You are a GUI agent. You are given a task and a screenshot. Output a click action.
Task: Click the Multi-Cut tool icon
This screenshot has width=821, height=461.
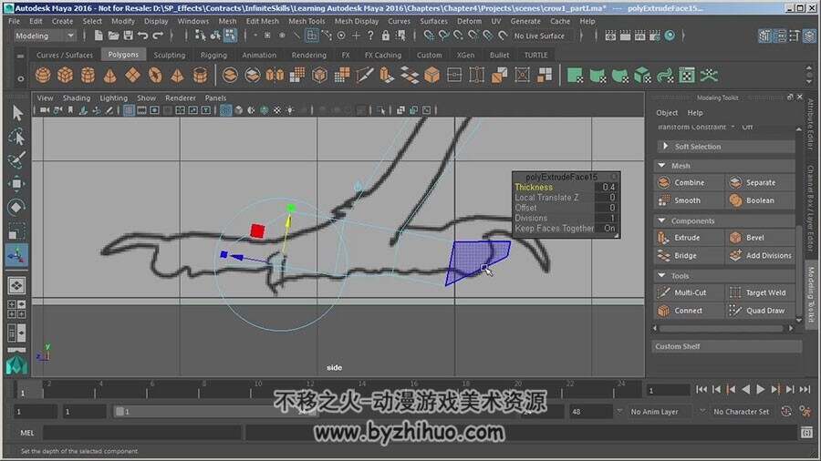[x=663, y=292]
